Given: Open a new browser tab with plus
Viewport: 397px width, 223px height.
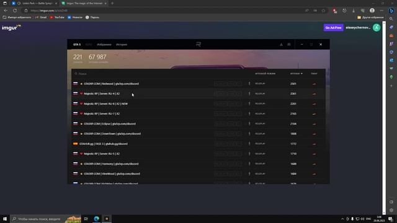Looking at the screenshot, I should (112, 3).
